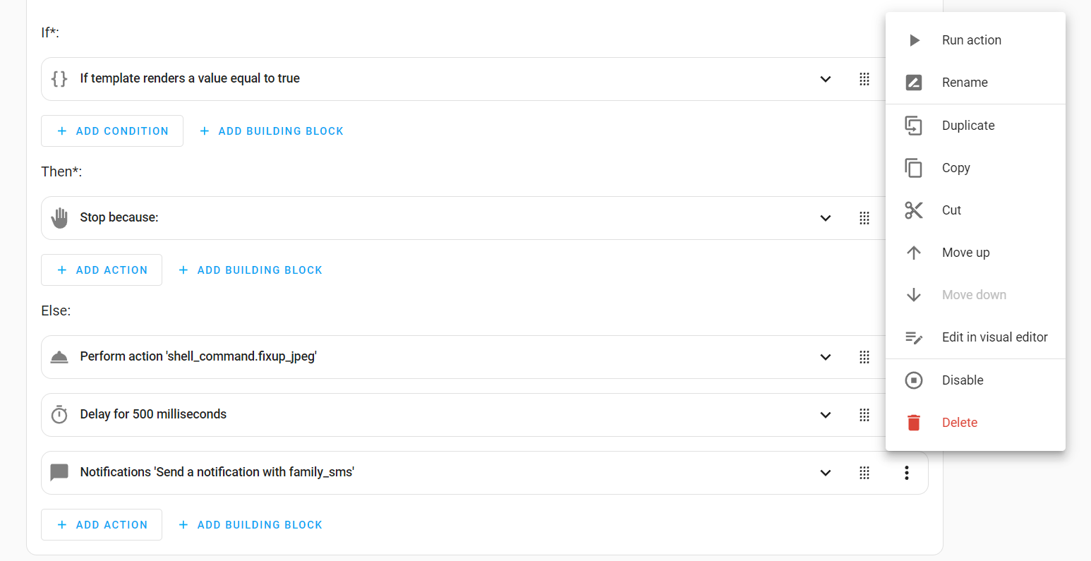Click three-dot menu on Notifications action row
Screen dimensions: 1091x561
906,473
